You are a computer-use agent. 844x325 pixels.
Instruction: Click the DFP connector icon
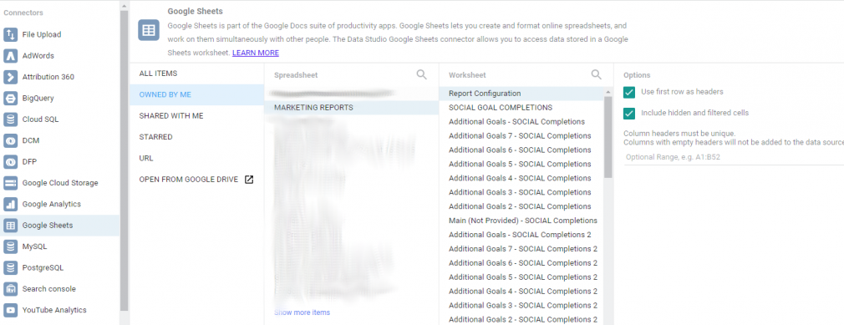click(10, 162)
